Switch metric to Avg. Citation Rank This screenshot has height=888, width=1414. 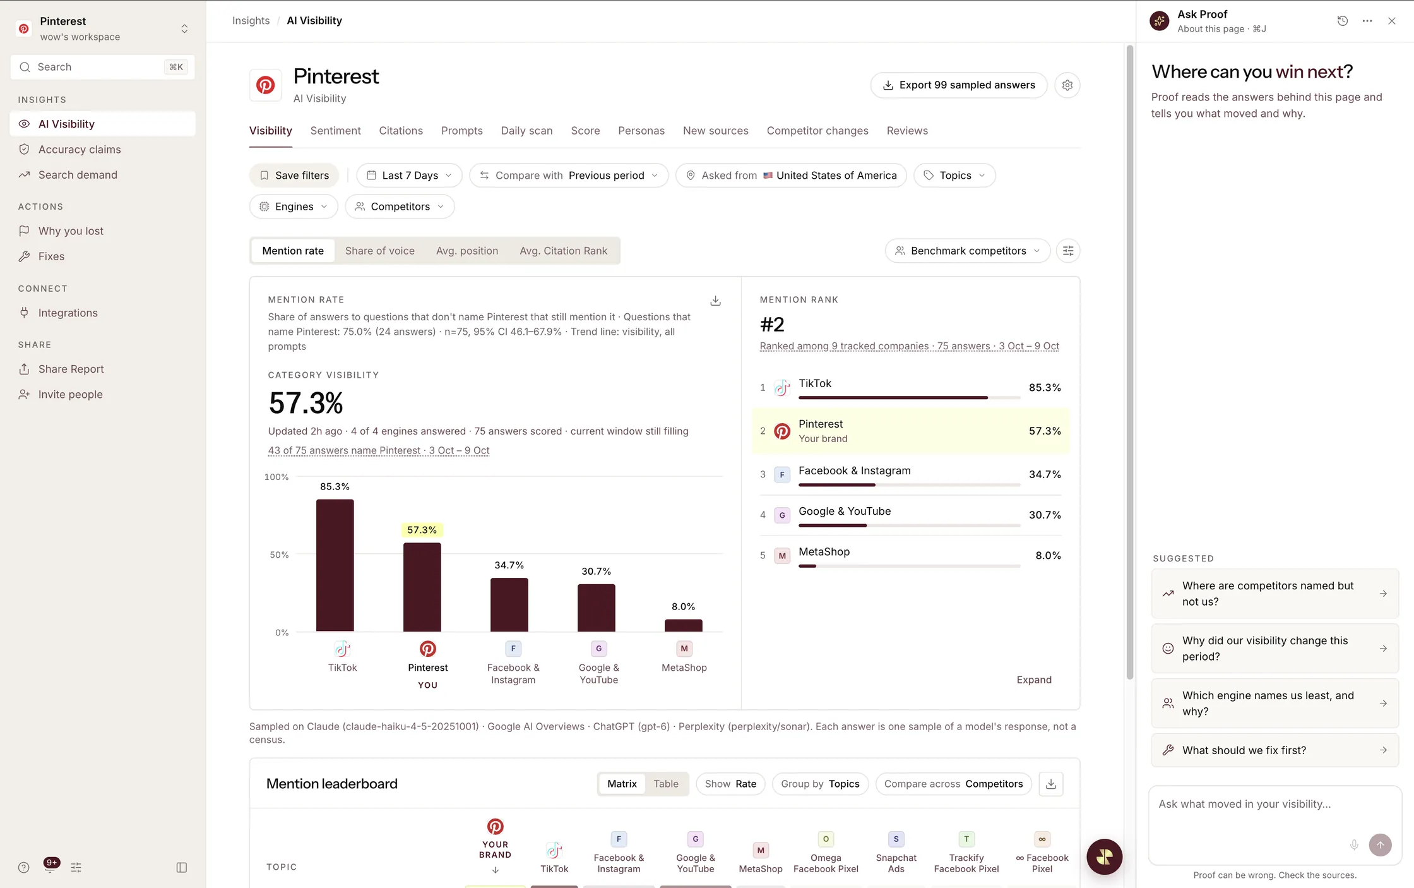click(x=563, y=251)
